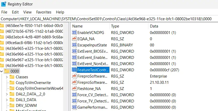
Task: Select the CopyToVmOverwriteWow64 key
Action: pos(39,88)
